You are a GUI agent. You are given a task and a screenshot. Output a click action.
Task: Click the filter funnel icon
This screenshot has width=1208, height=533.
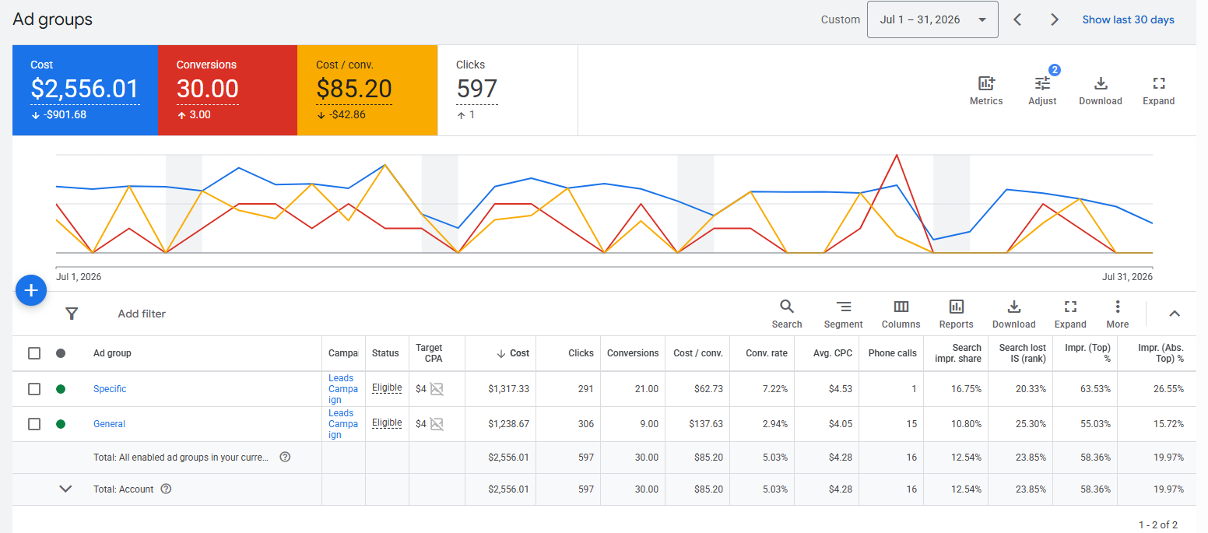click(72, 314)
